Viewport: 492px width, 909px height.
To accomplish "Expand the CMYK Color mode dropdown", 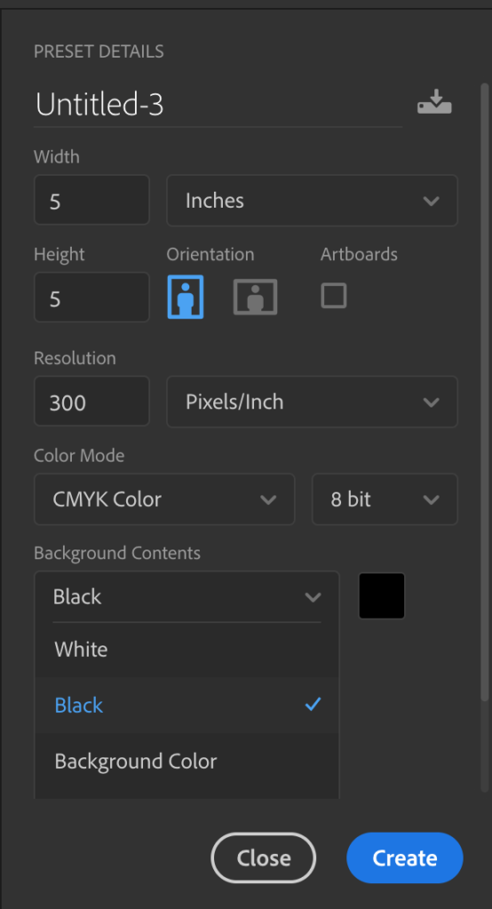I will [x=165, y=499].
